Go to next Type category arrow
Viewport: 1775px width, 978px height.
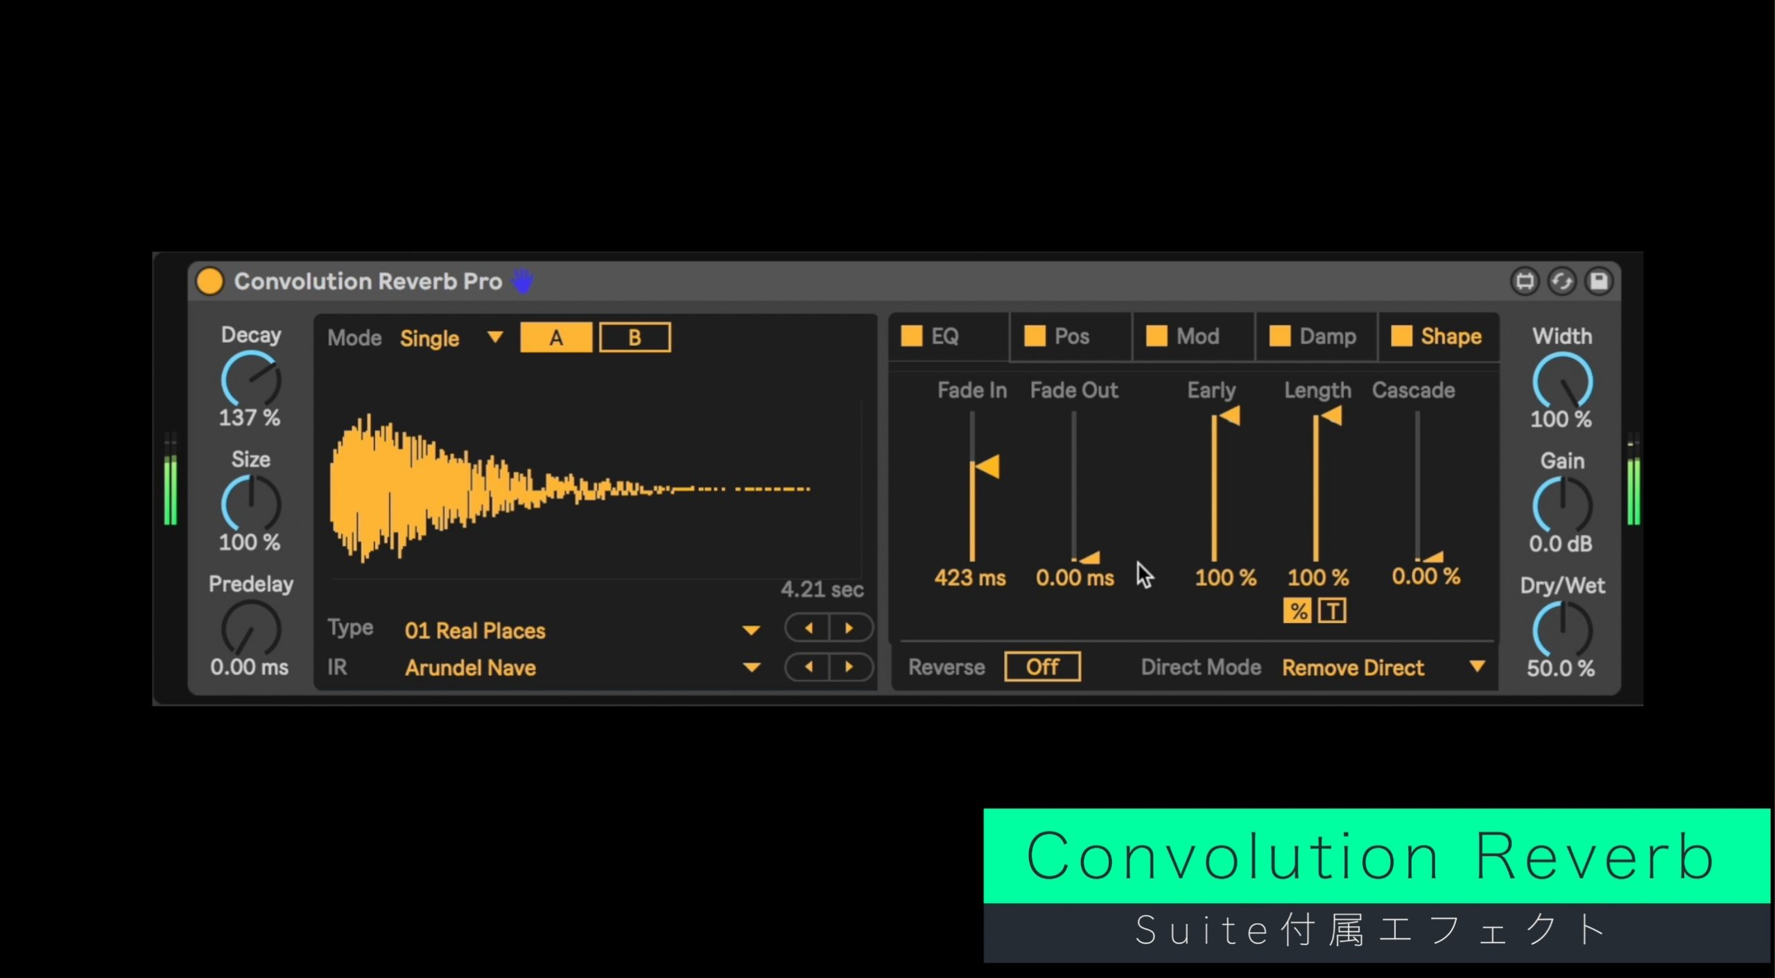click(x=850, y=629)
